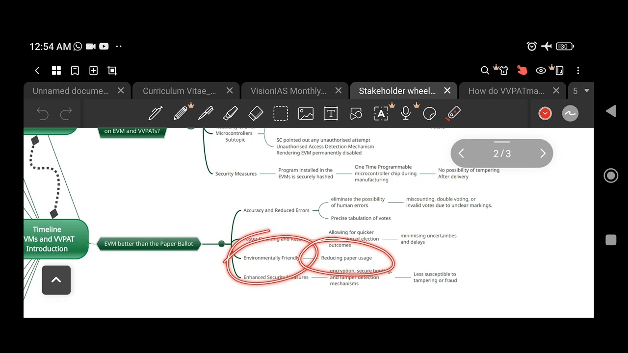Click EVM better than the Paper Ballot node
628x353 pixels.
point(149,244)
